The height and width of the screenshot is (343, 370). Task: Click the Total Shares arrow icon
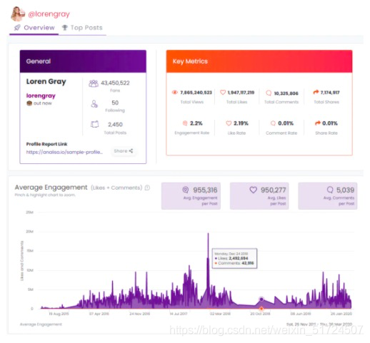(316, 92)
